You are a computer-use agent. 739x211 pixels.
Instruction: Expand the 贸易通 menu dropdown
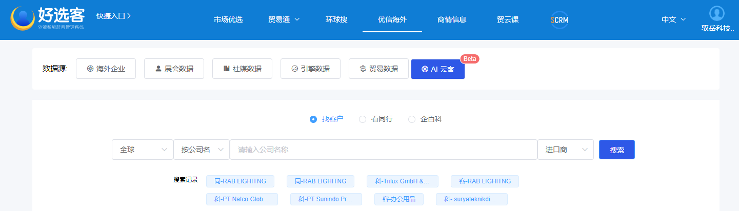click(284, 19)
